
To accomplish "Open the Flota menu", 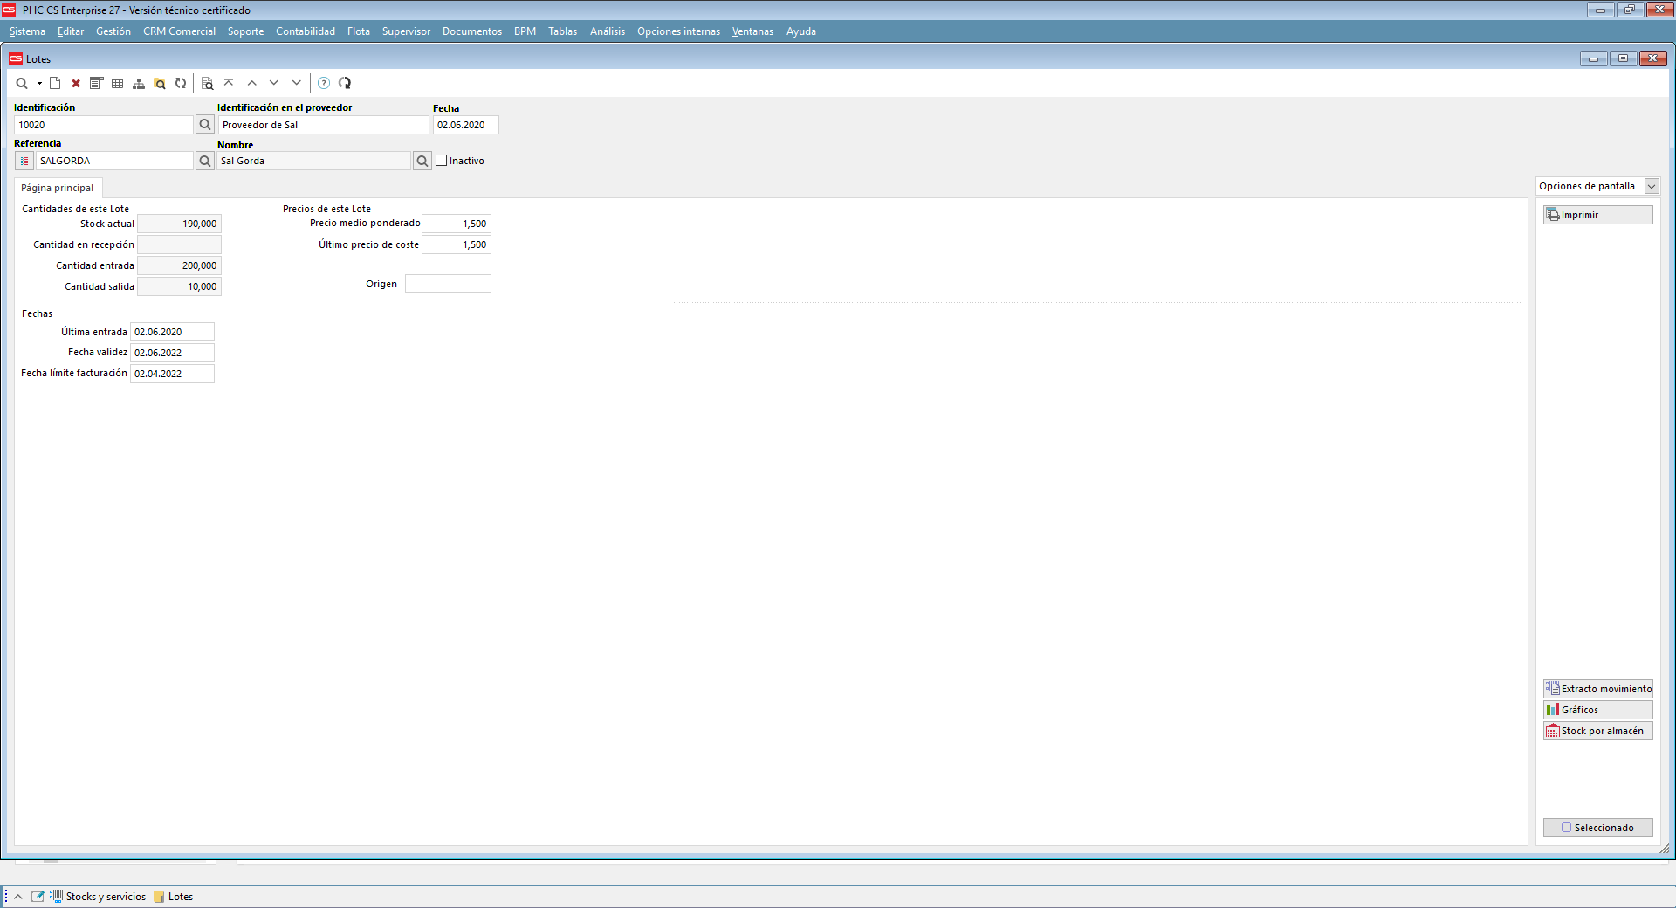I will click(x=359, y=31).
